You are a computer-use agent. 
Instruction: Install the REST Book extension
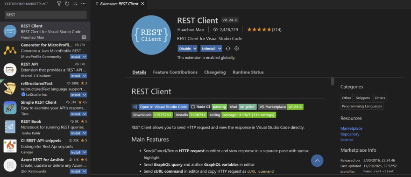tap(76, 133)
